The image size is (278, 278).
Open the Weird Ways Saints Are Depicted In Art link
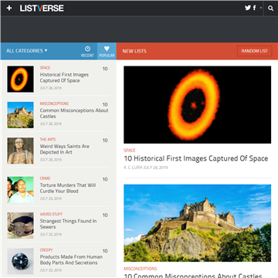[x=65, y=149]
